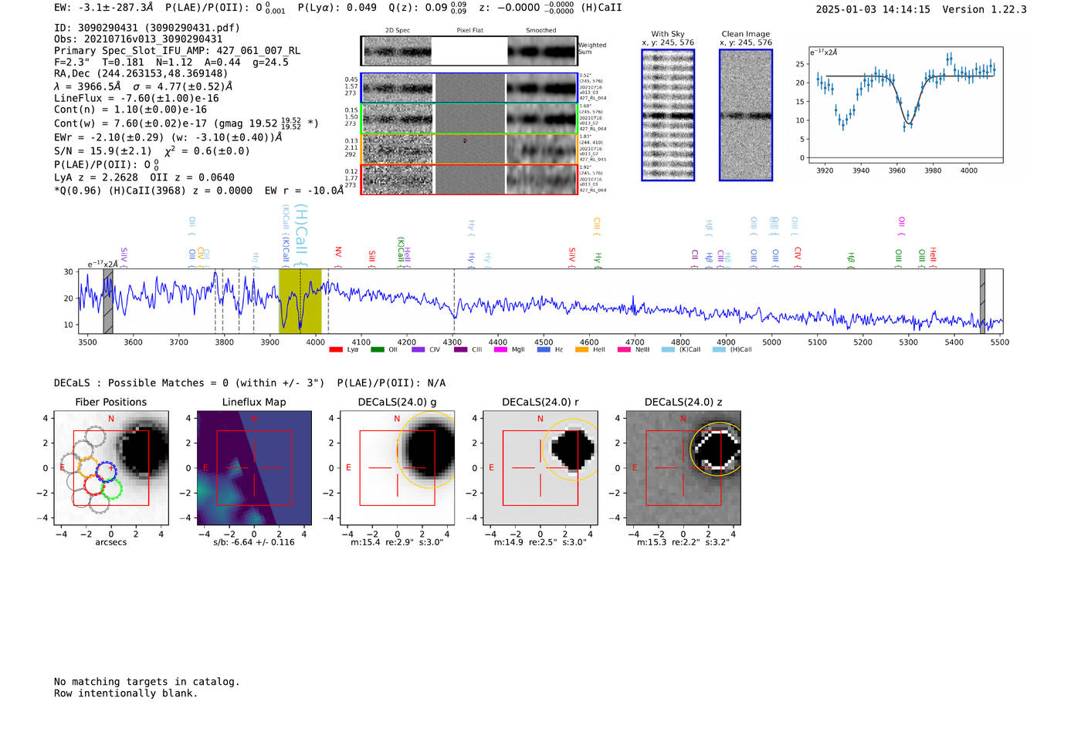Click the Obs: 20210716v013 text

pos(138,39)
